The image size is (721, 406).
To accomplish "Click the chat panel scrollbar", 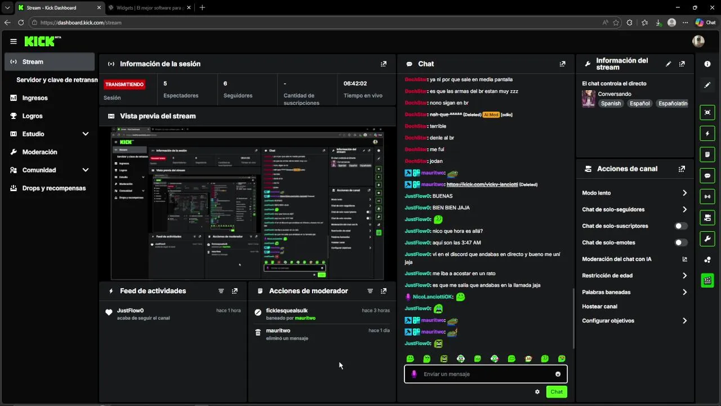I will point(573,319).
